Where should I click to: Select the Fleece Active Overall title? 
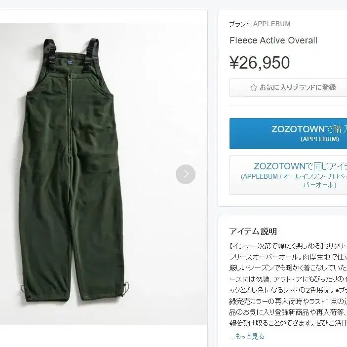point(273,40)
